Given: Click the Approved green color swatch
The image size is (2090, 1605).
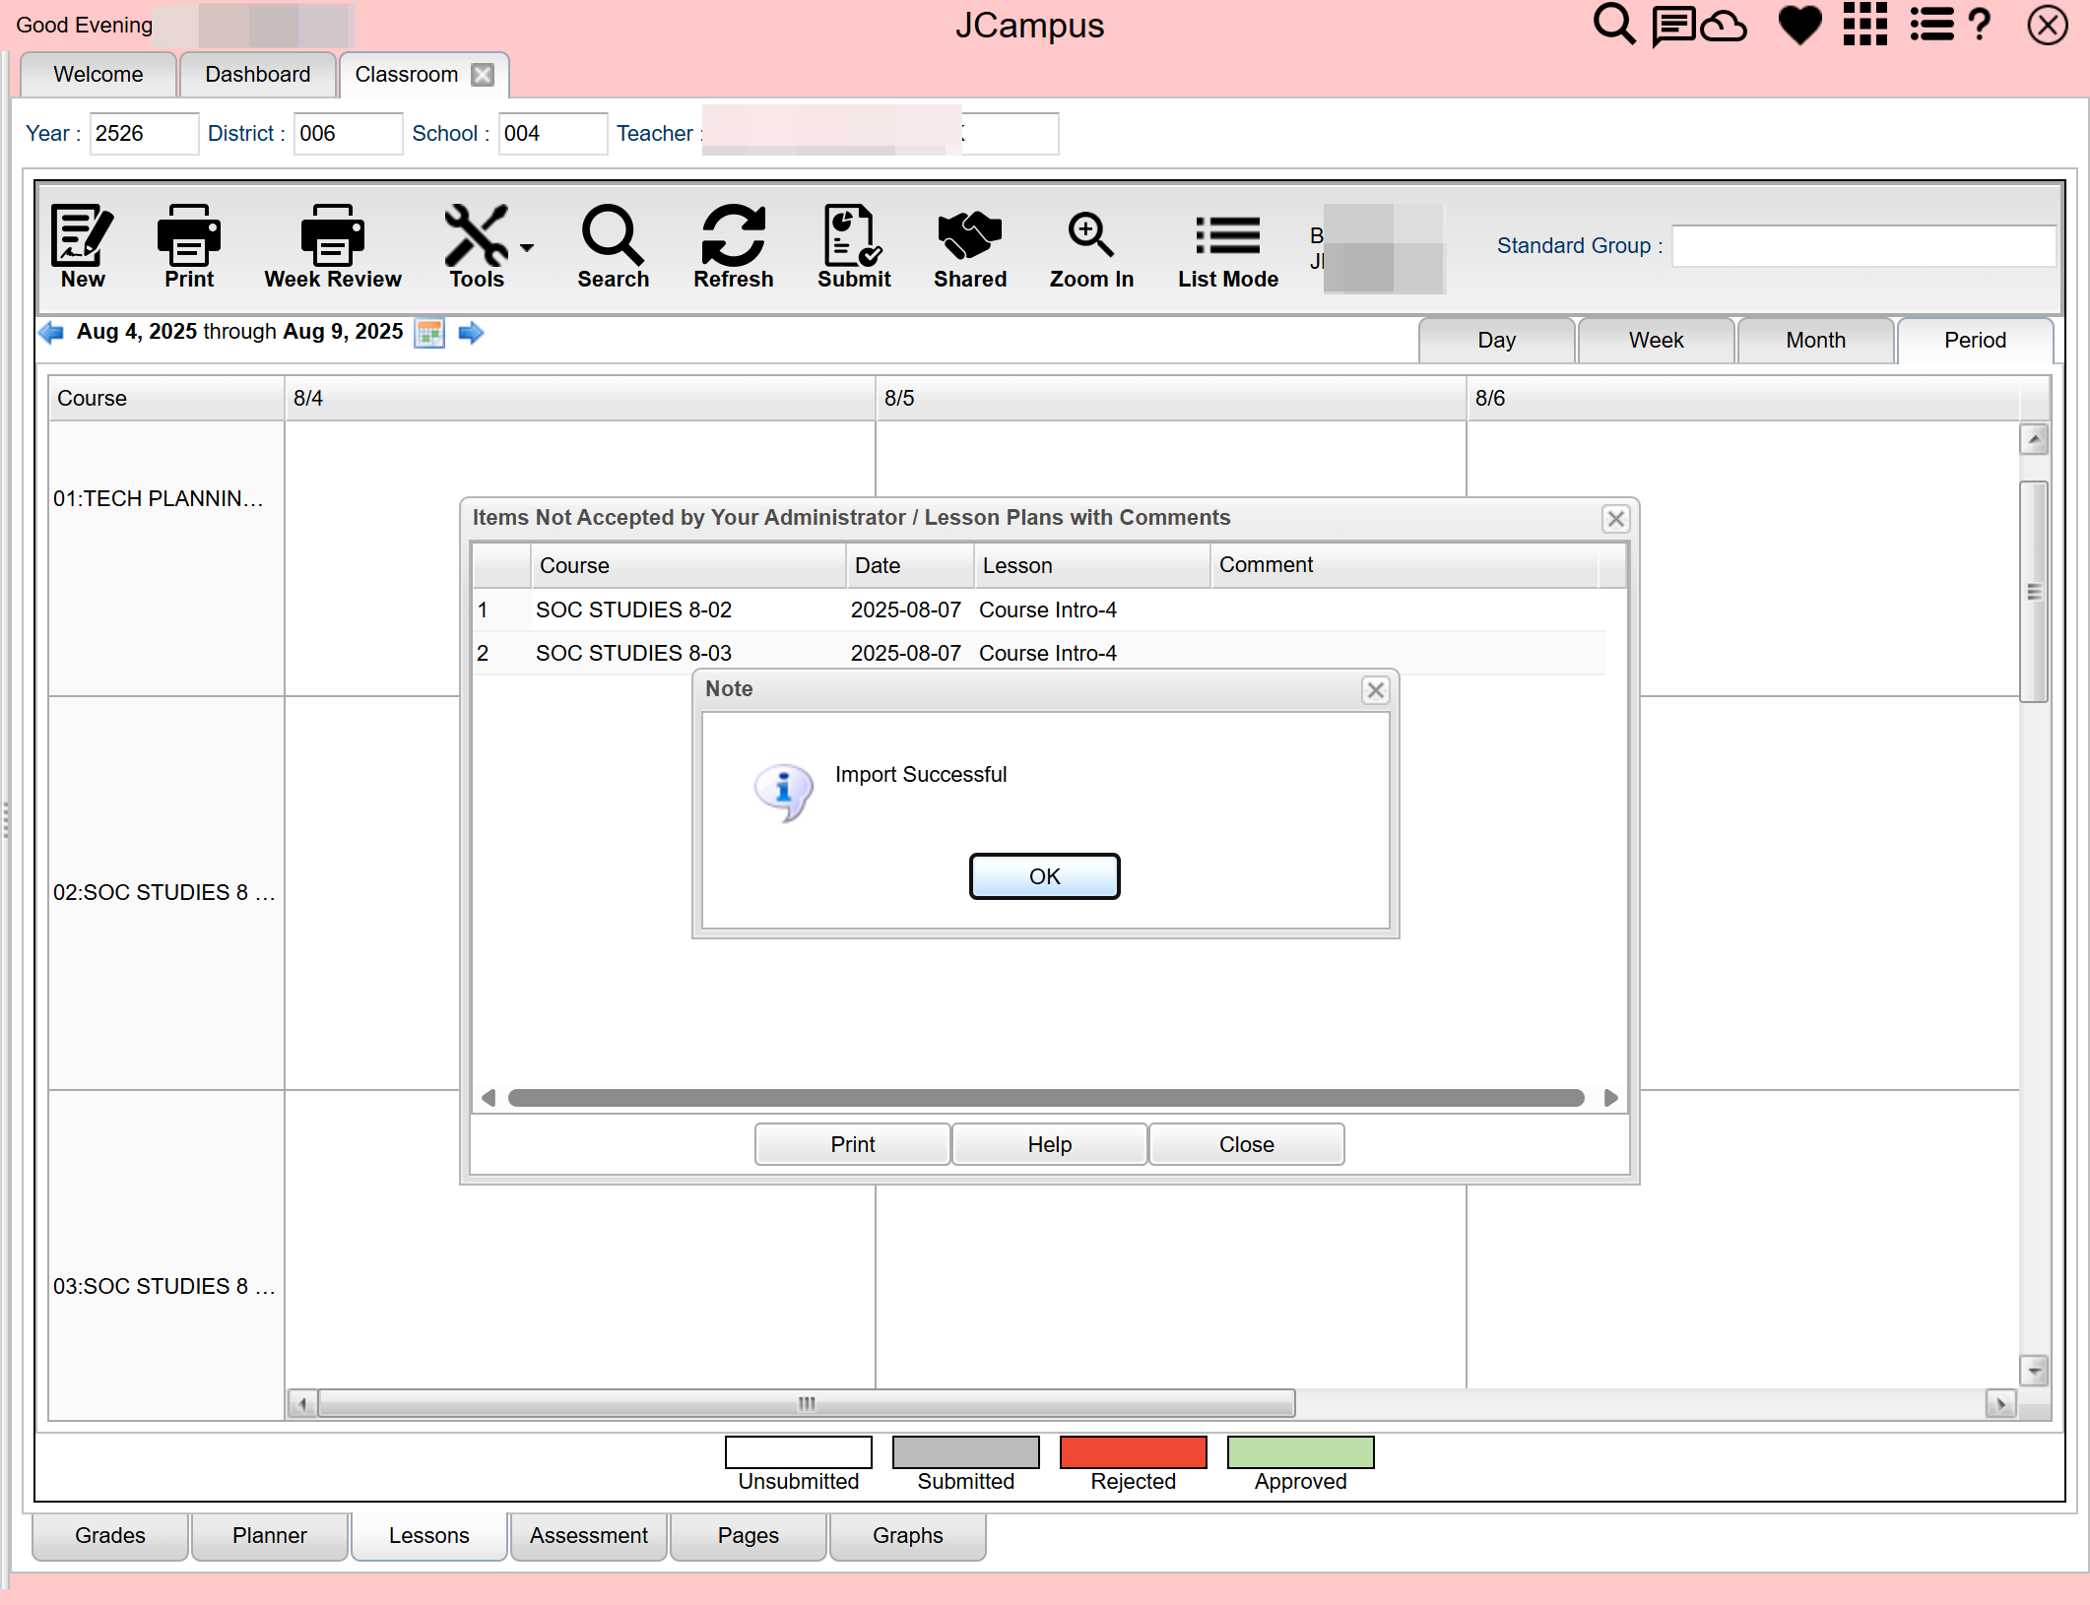Looking at the screenshot, I should (1300, 1452).
